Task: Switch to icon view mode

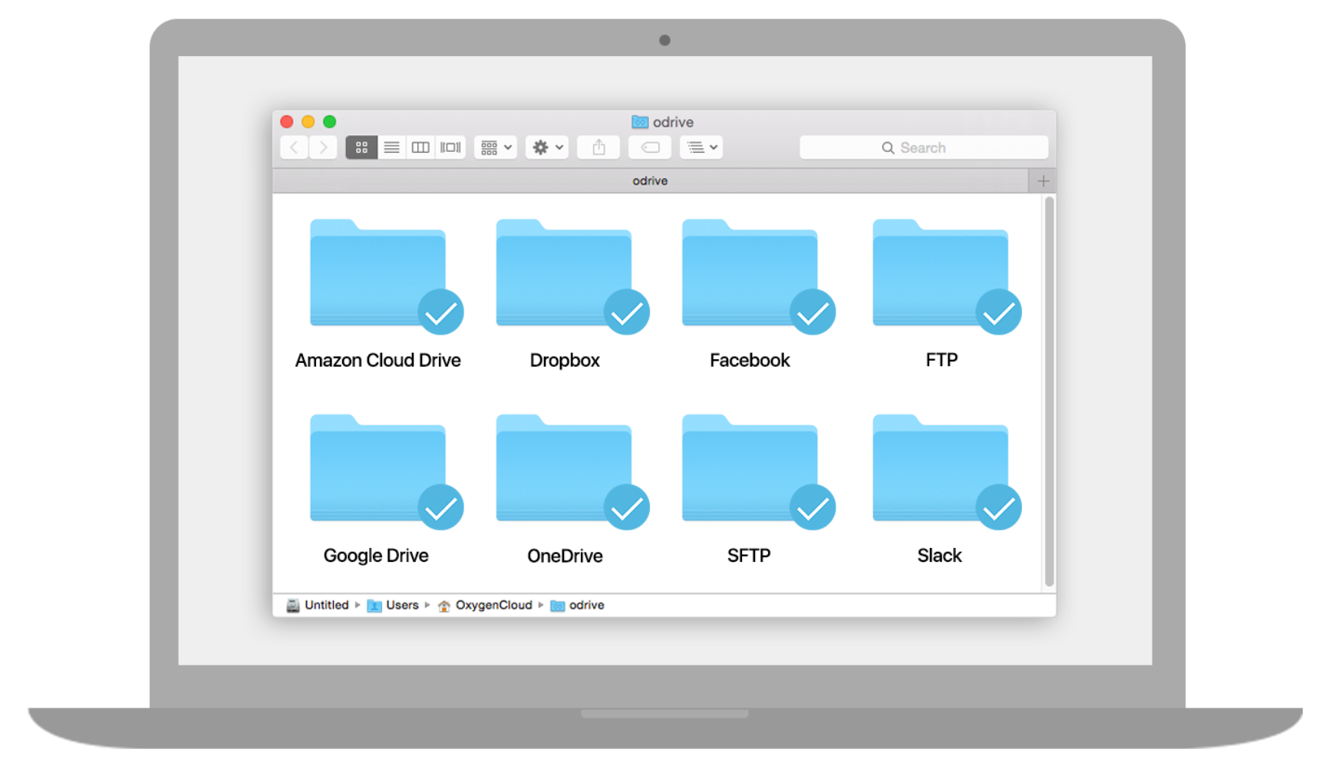Action: coord(361,147)
